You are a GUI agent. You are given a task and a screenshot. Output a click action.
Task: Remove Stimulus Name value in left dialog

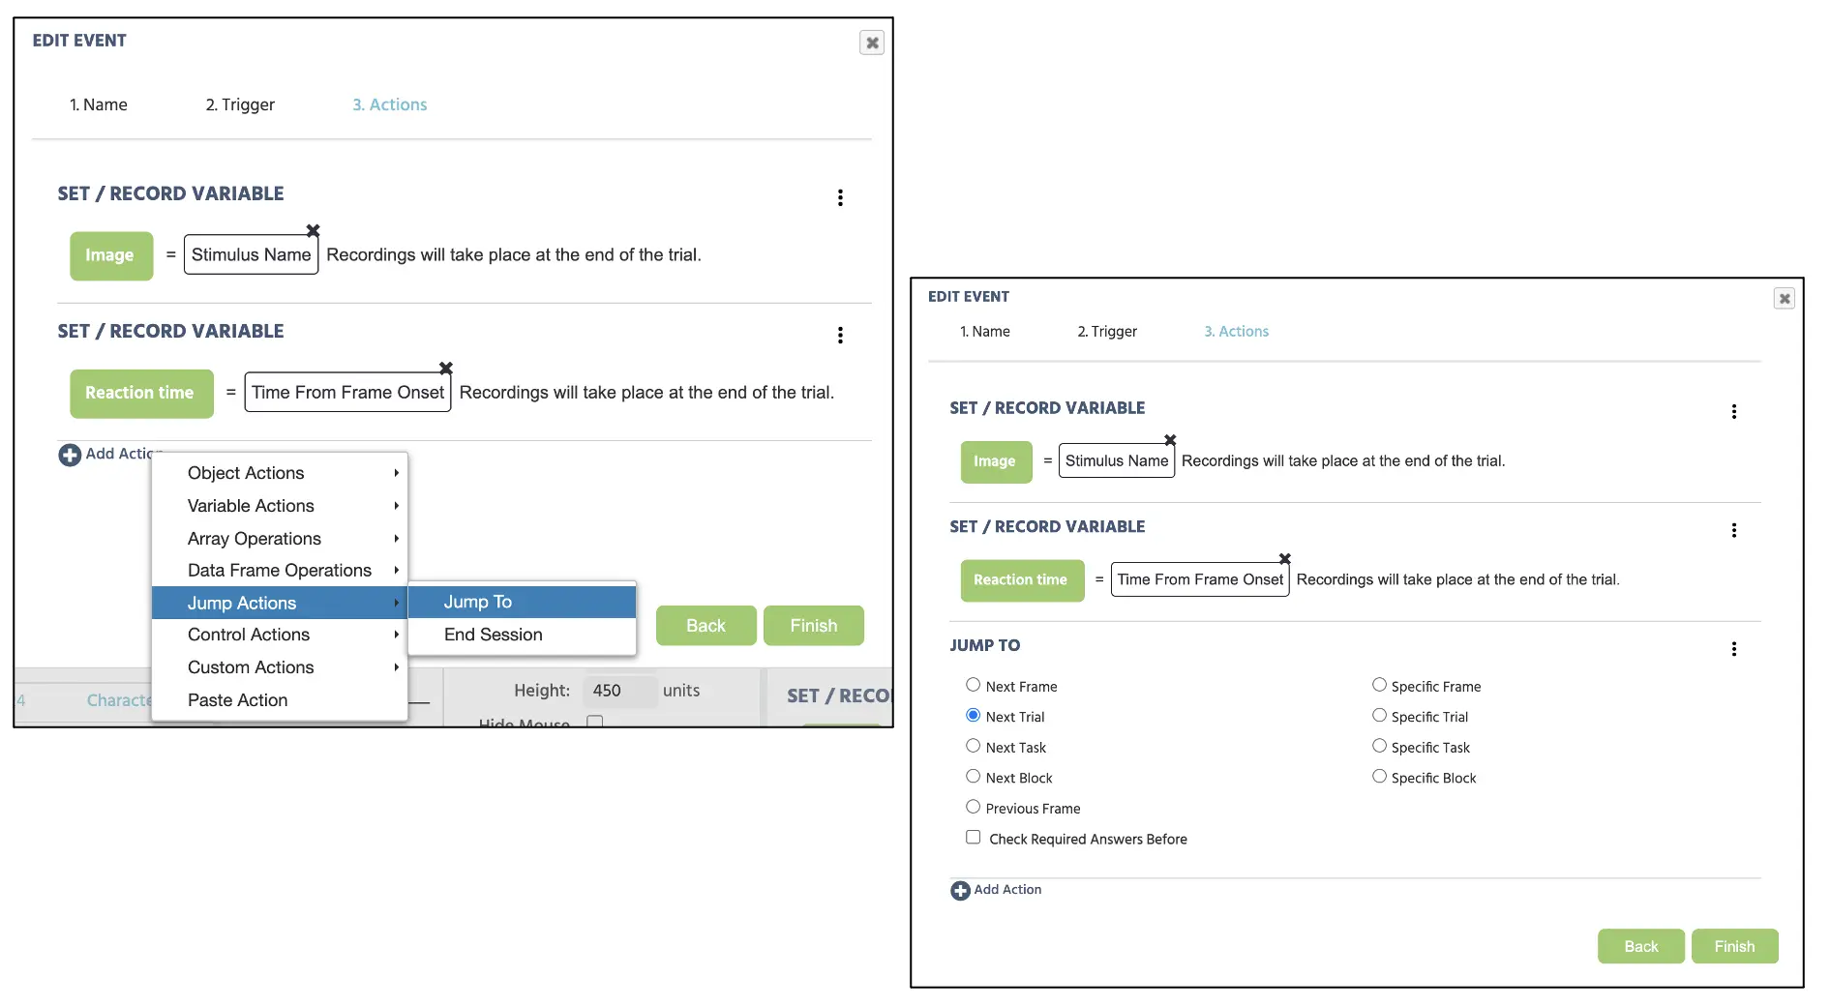313,230
